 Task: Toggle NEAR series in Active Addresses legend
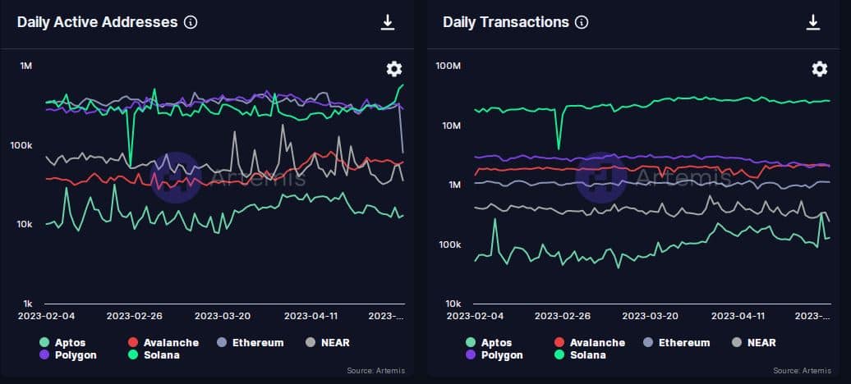(327, 343)
